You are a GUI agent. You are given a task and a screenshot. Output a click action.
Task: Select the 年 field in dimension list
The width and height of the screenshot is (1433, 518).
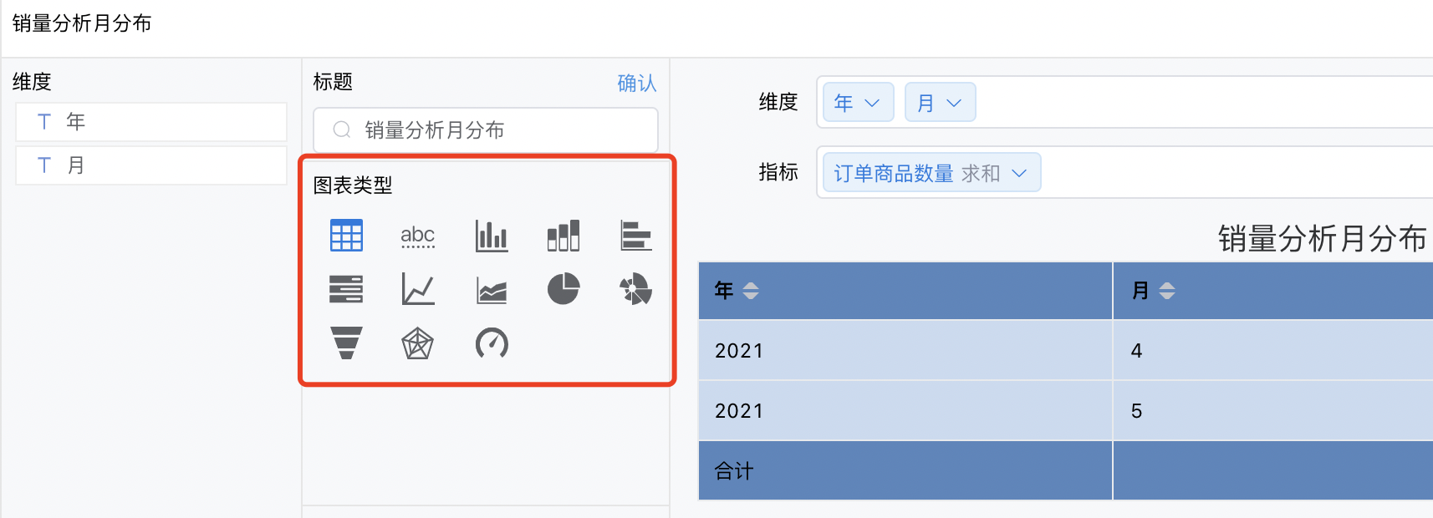pos(151,122)
